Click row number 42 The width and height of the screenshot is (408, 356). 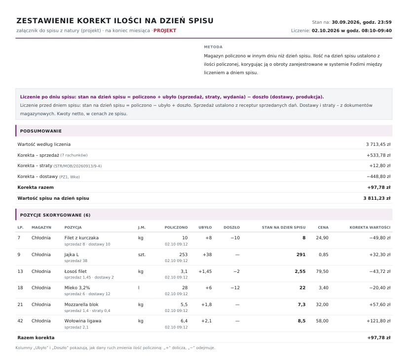(20, 321)
